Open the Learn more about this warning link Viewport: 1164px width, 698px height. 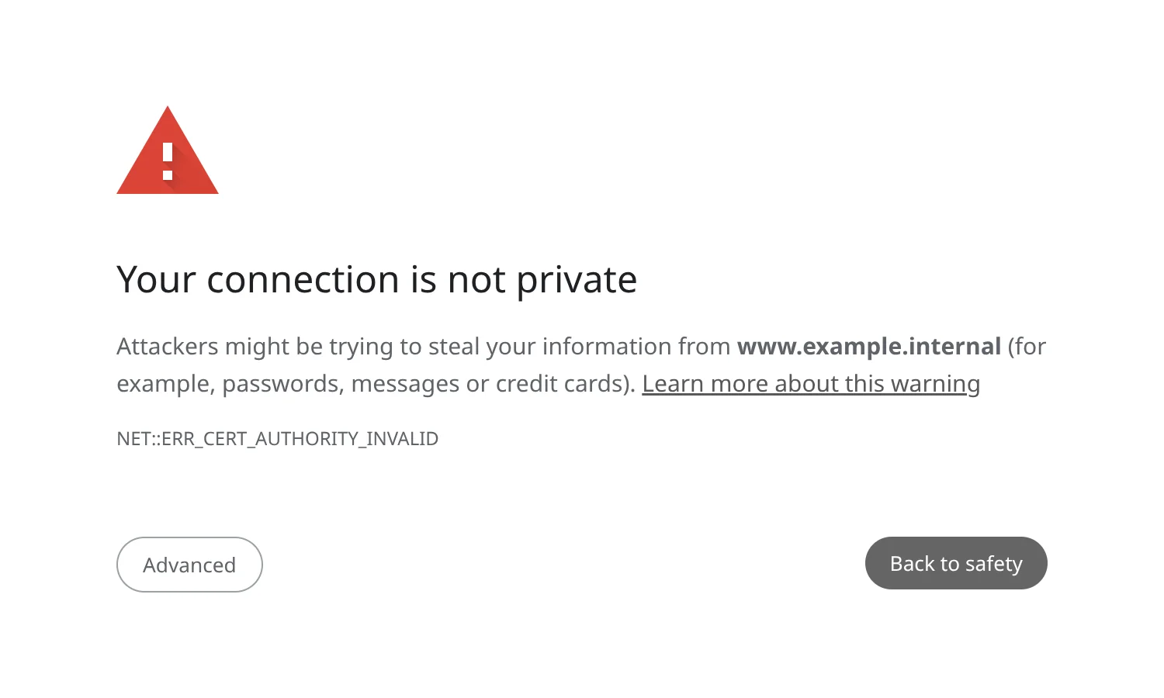click(812, 383)
